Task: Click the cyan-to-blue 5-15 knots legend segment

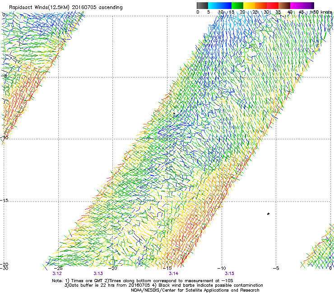Action: [220, 5]
